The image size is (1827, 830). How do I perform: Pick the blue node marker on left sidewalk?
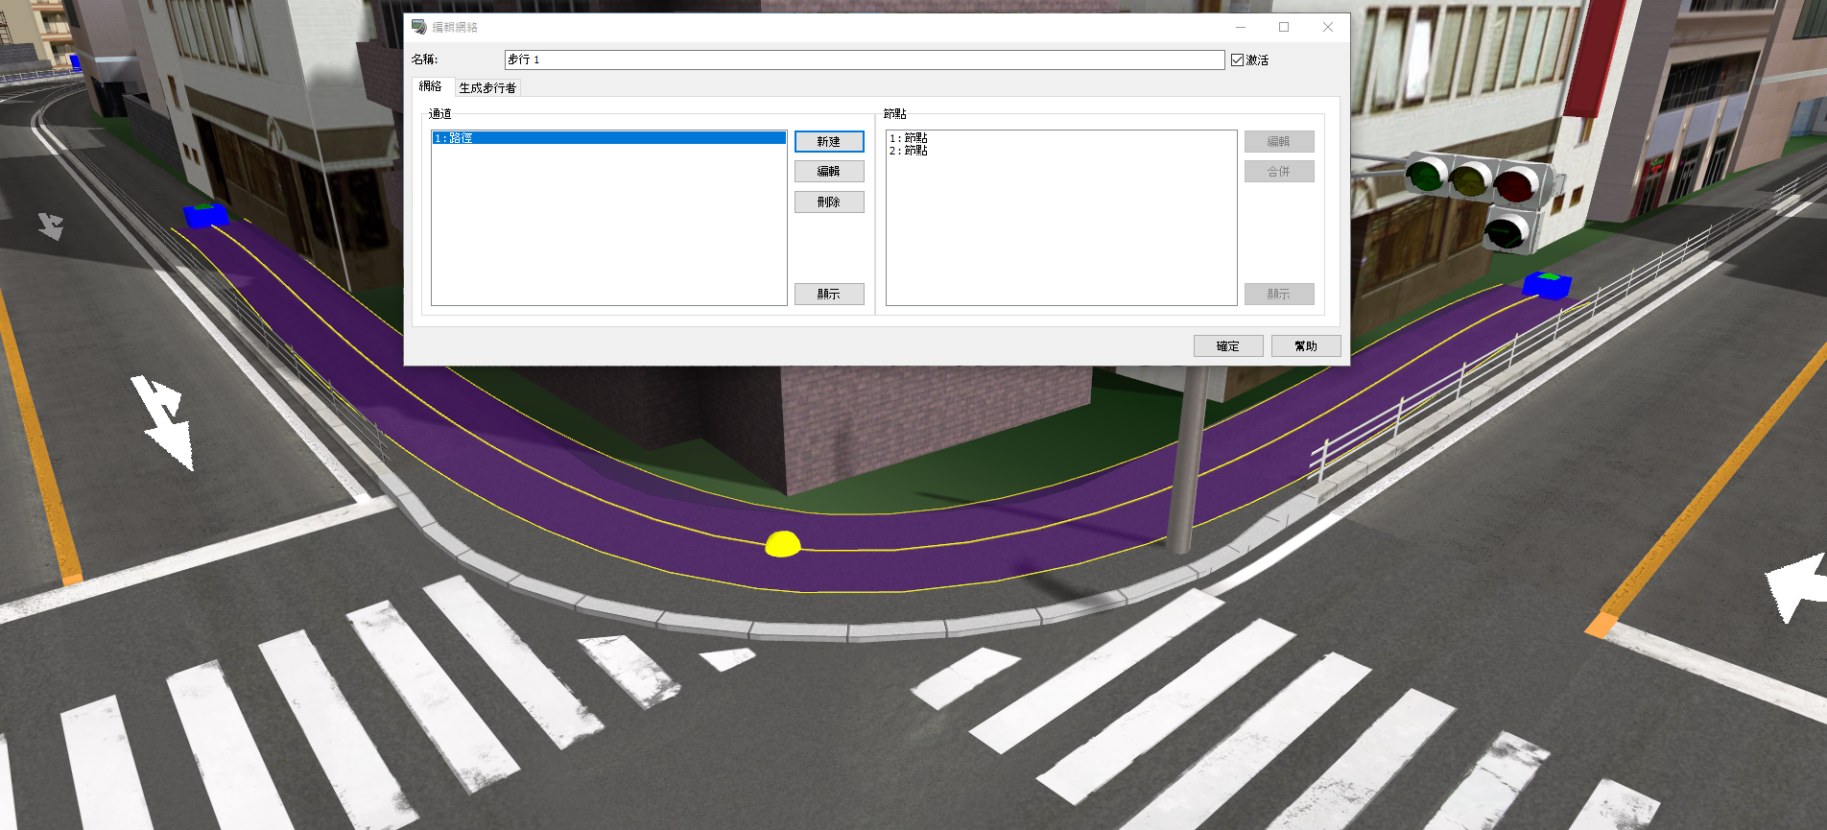[x=205, y=215]
